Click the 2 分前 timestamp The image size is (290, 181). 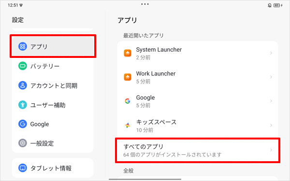(143, 57)
